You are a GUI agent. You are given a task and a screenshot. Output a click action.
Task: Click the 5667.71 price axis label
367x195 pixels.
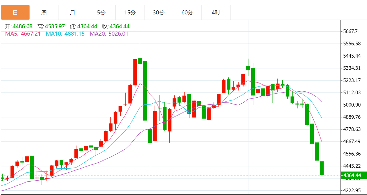click(x=352, y=31)
